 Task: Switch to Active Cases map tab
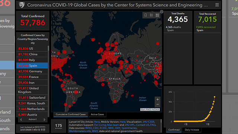97,114
